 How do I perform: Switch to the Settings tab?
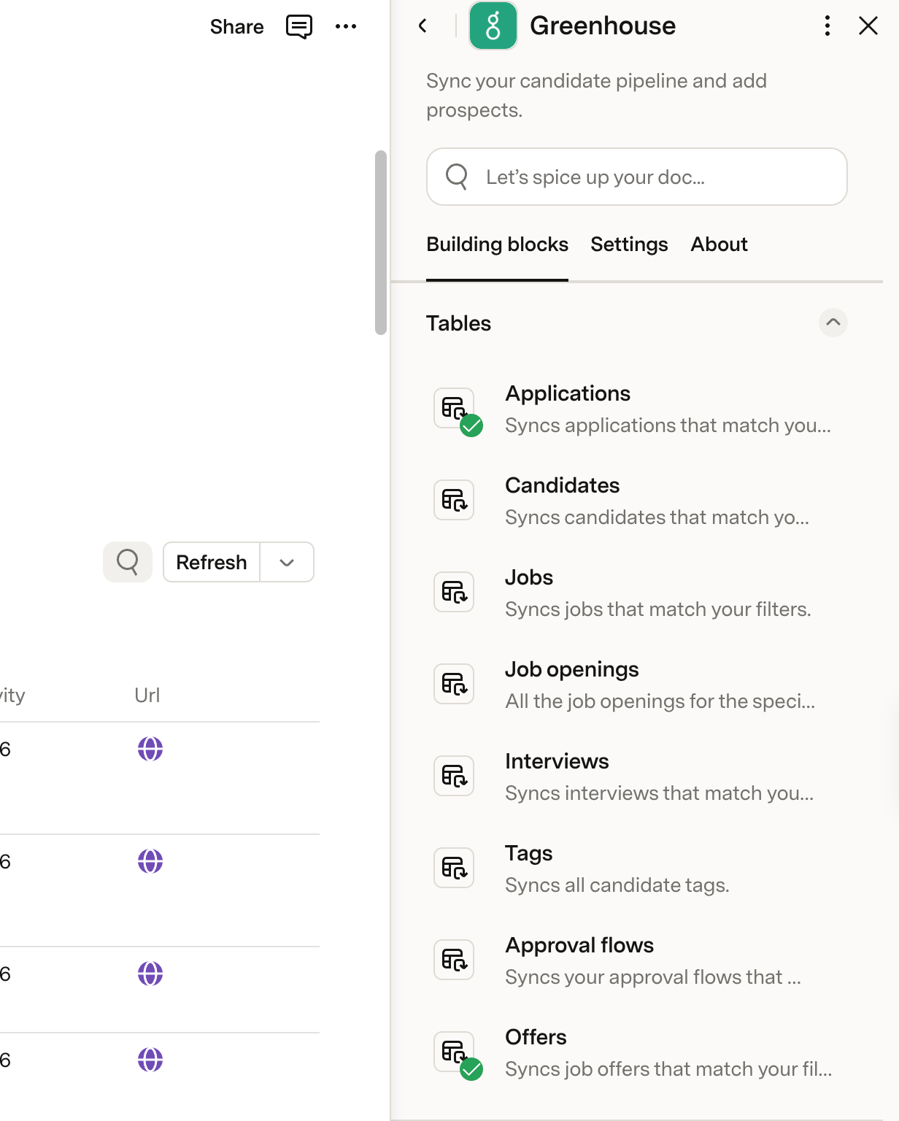pyautogui.click(x=629, y=244)
